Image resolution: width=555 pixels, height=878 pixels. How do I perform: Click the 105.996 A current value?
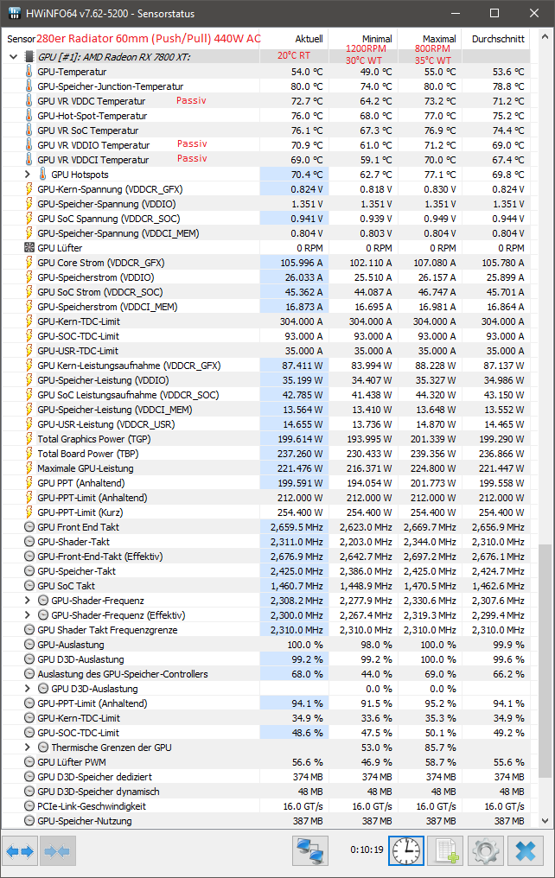pos(302,263)
